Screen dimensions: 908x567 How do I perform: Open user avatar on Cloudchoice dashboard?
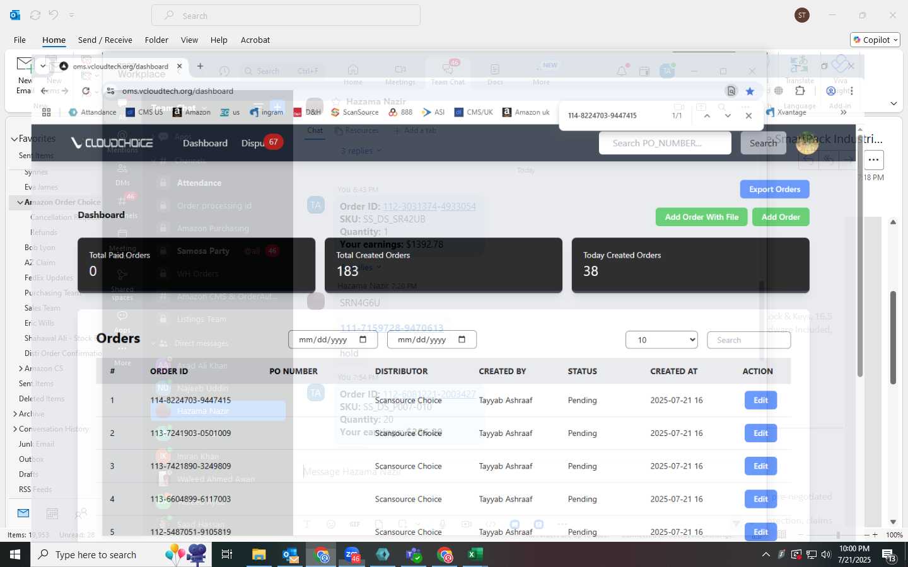807,143
